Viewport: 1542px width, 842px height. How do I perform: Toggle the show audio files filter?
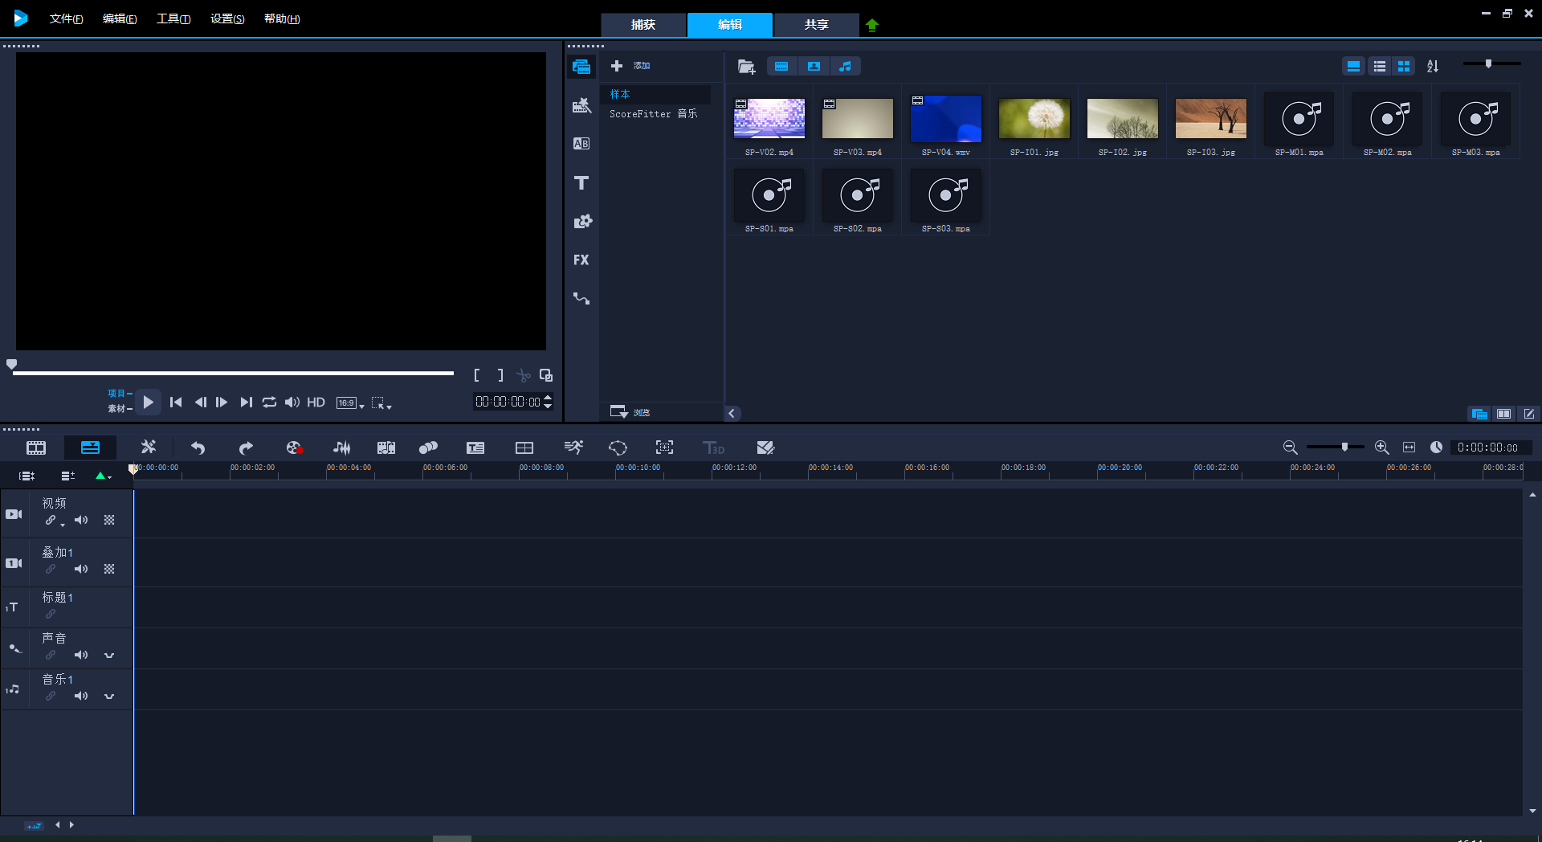click(845, 67)
